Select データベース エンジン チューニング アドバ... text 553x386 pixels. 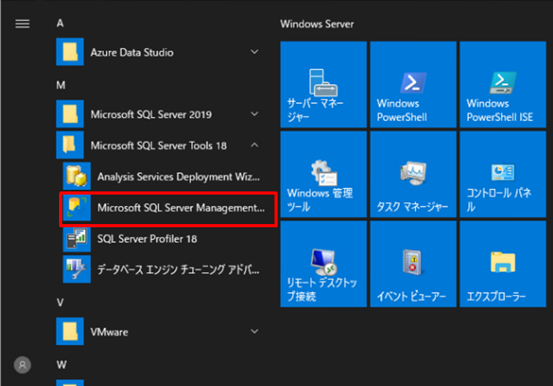[x=178, y=270]
